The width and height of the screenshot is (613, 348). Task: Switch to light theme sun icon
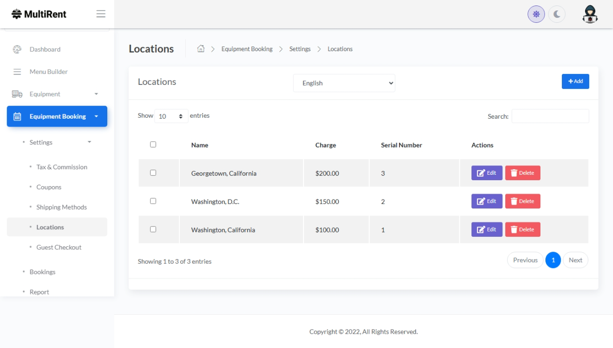click(536, 14)
